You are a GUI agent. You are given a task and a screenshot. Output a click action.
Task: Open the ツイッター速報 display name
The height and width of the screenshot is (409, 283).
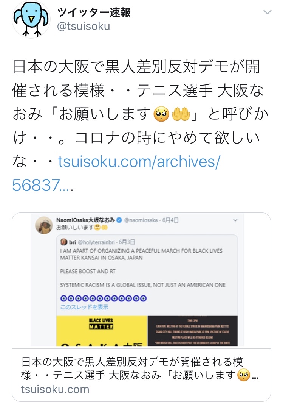(x=94, y=12)
